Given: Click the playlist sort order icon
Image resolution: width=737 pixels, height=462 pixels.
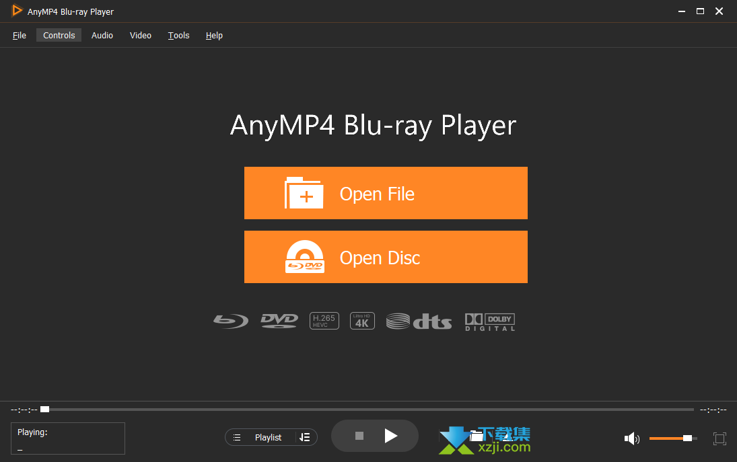Looking at the screenshot, I should click(305, 438).
